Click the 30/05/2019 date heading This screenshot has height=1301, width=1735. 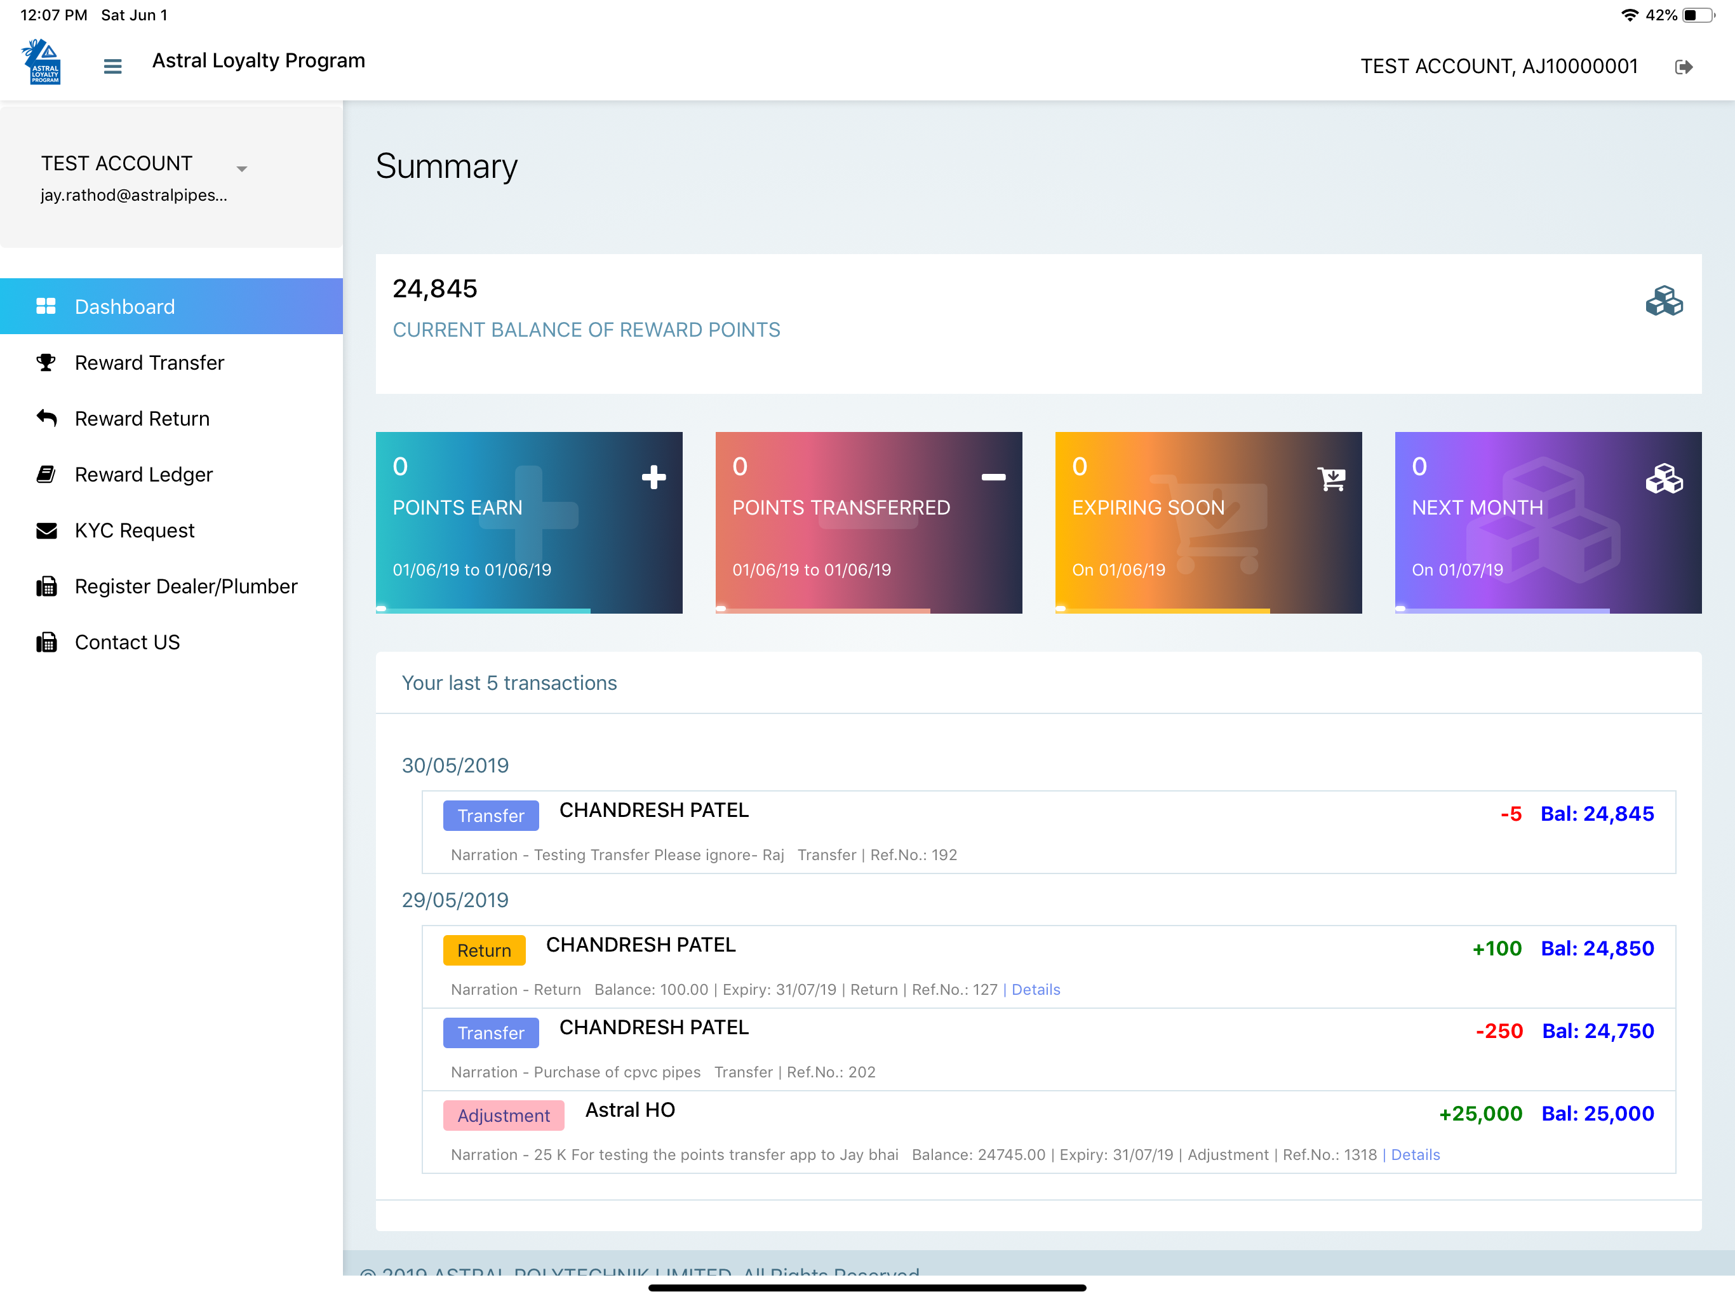(455, 765)
